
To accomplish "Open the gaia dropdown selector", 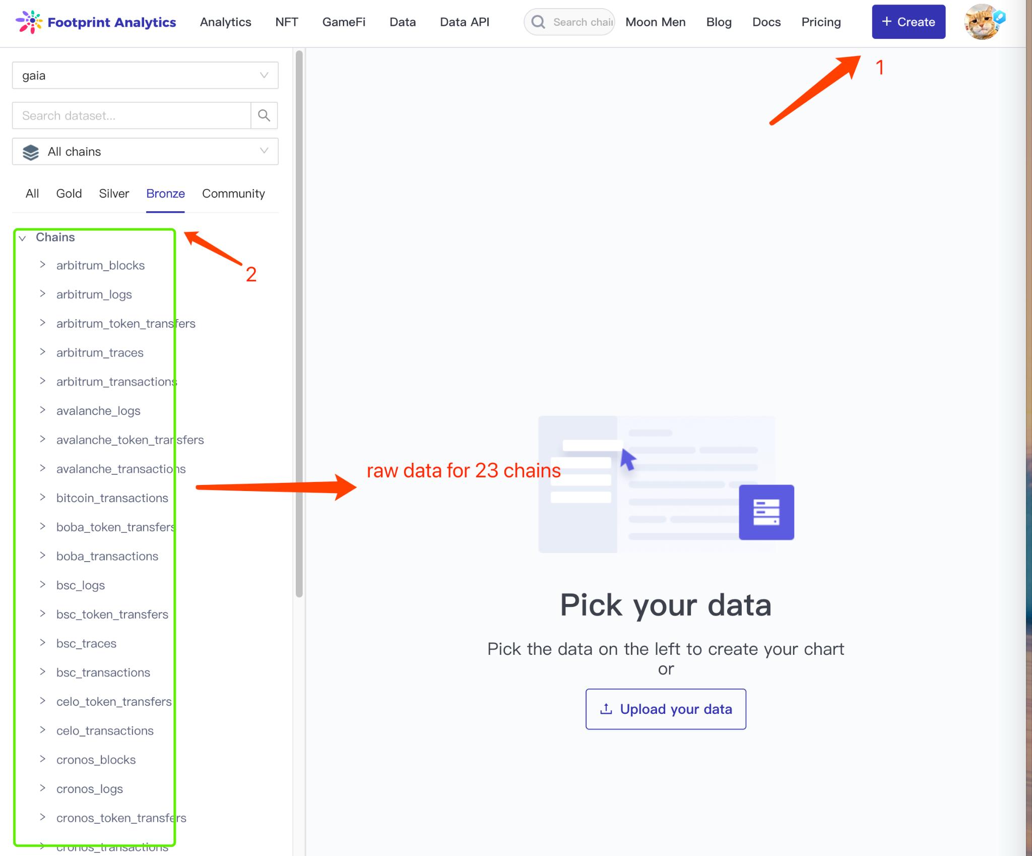I will click(x=145, y=76).
